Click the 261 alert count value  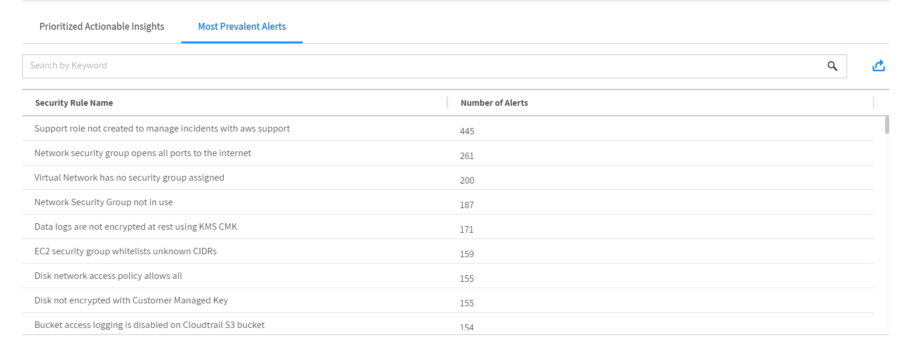pyautogui.click(x=467, y=156)
